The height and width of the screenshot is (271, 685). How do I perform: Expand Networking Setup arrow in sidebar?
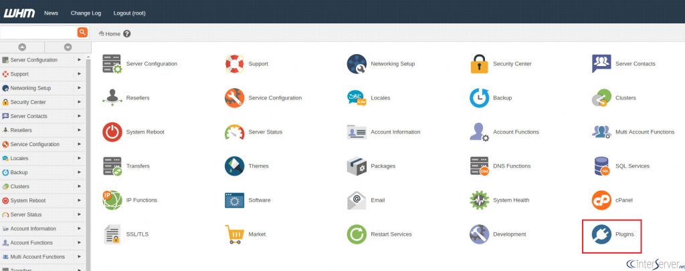[79, 87]
